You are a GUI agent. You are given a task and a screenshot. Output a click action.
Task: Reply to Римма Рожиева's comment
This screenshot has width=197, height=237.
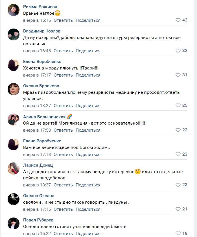pos(63,20)
